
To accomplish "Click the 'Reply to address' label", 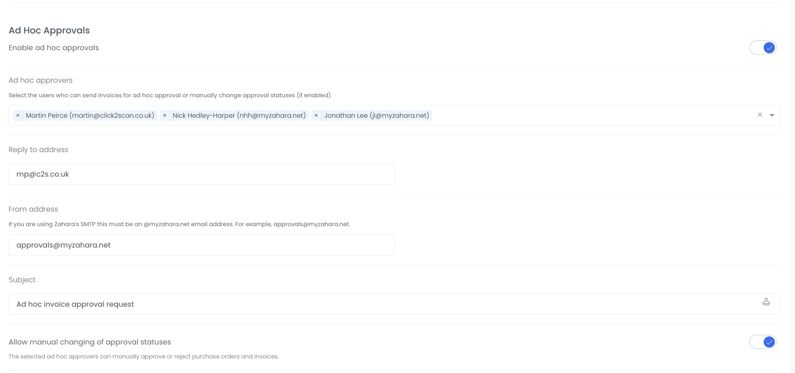I will point(39,150).
